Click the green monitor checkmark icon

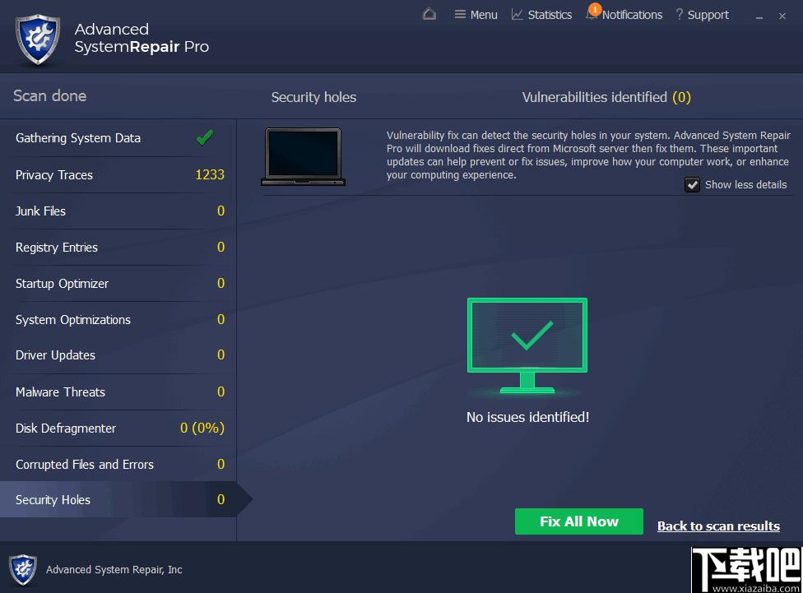click(x=527, y=345)
